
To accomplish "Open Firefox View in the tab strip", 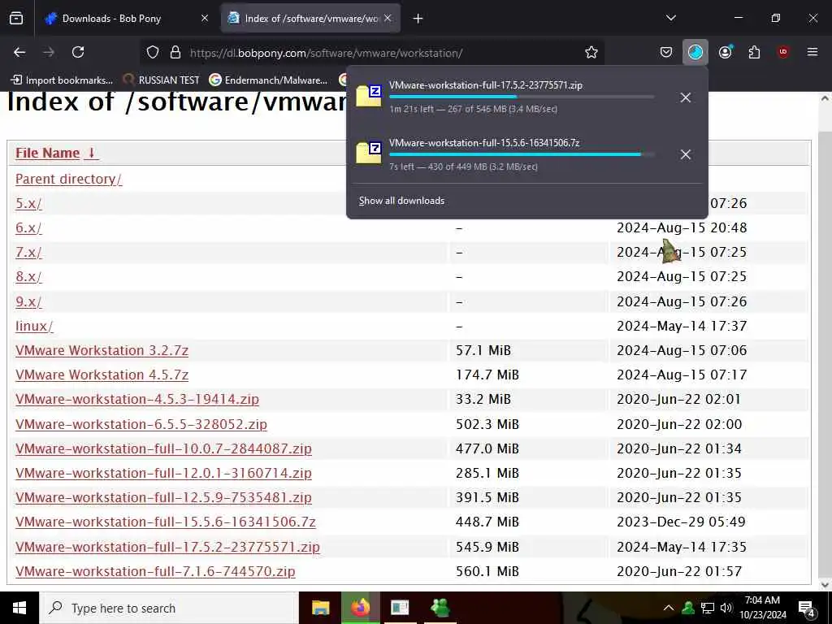I will click(x=16, y=19).
